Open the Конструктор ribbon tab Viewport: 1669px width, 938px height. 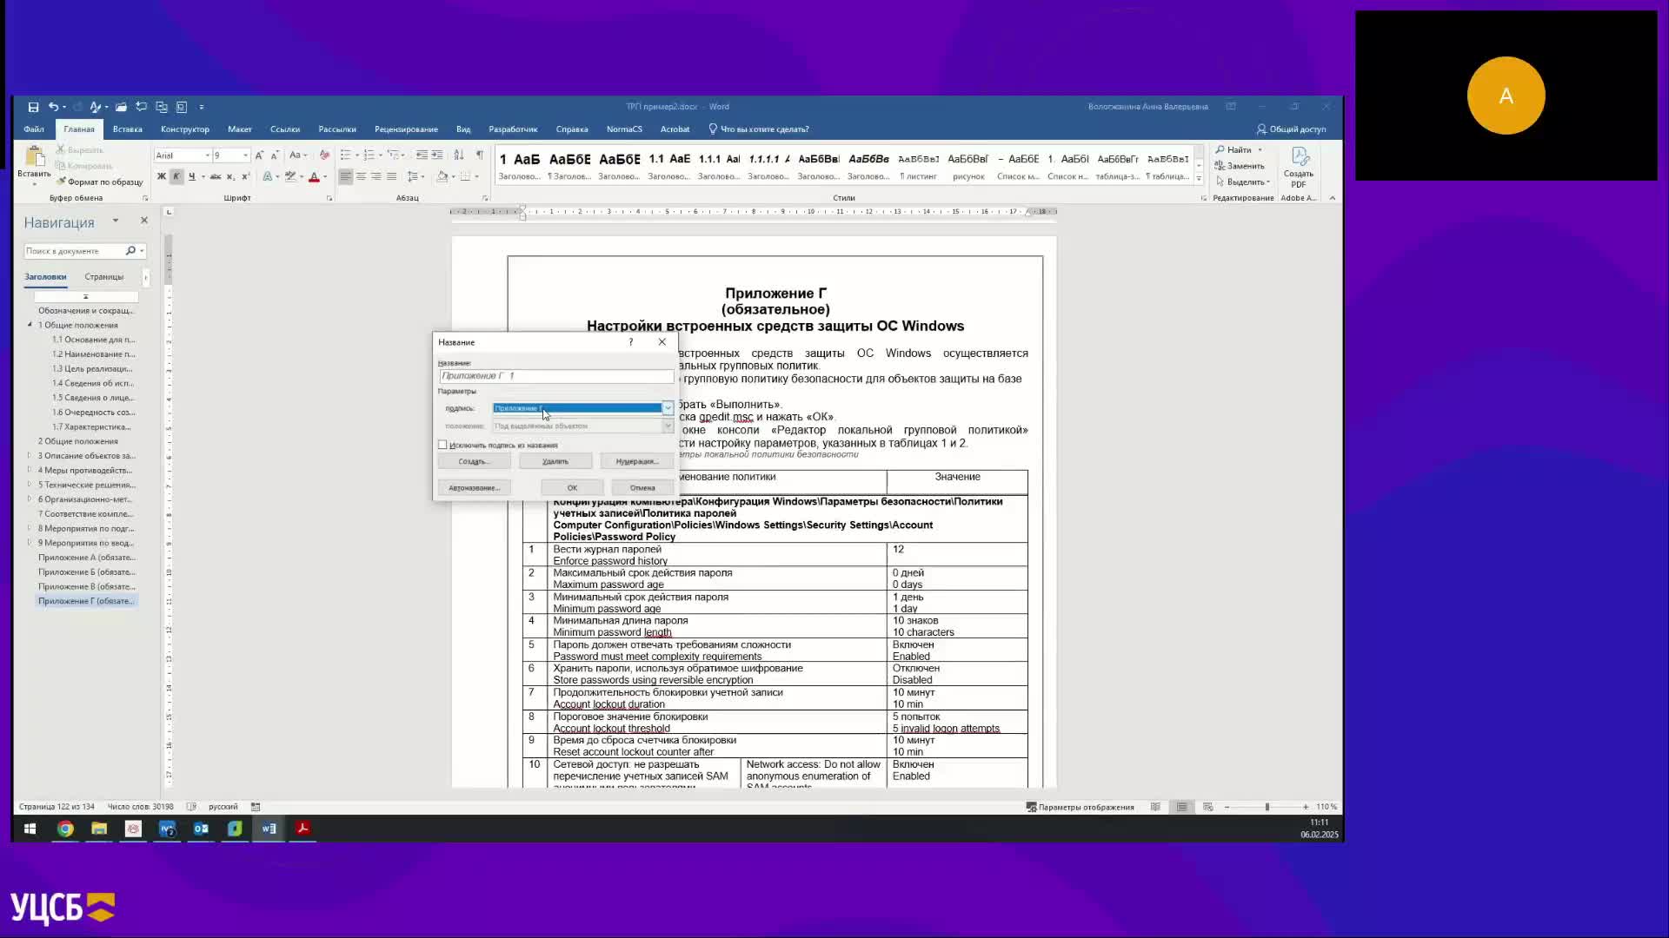[184, 129]
